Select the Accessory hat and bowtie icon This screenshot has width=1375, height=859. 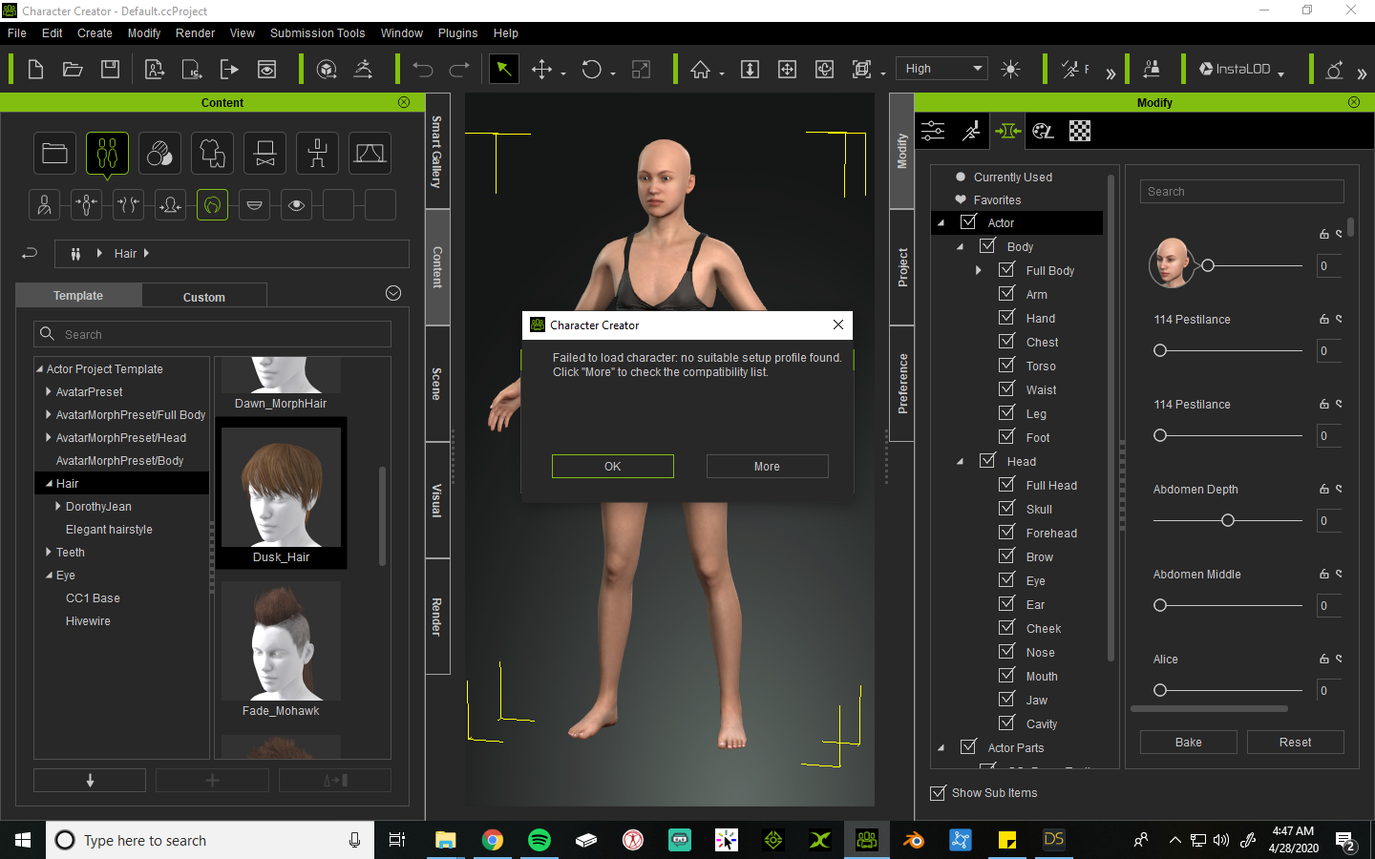[265, 153]
